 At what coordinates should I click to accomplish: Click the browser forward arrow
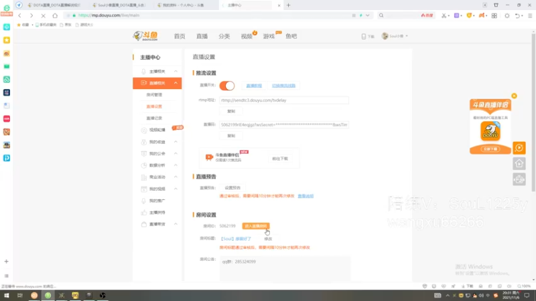(31, 15)
